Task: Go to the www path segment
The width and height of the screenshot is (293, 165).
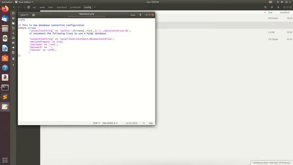Action: 42,7
